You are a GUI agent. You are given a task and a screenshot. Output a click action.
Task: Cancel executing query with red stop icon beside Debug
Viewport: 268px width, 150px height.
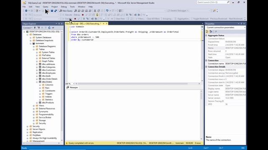click(83, 15)
